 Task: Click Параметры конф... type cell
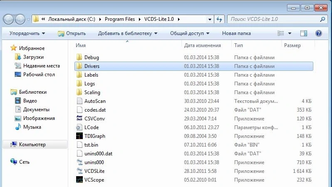click(256, 127)
